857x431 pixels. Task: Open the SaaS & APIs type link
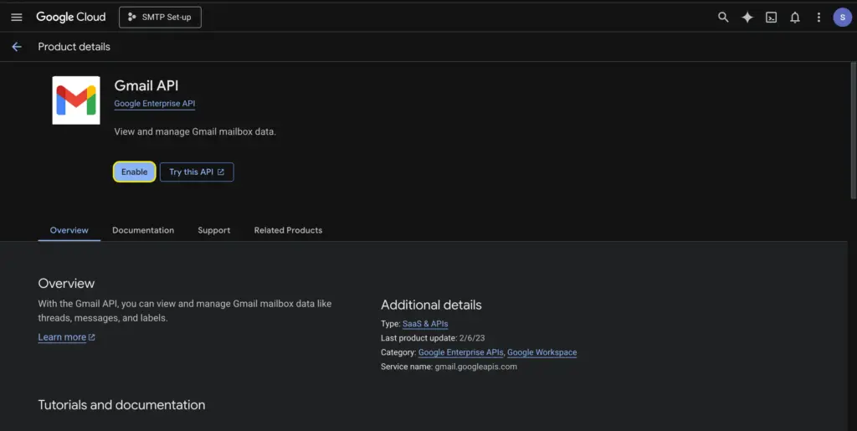point(425,324)
